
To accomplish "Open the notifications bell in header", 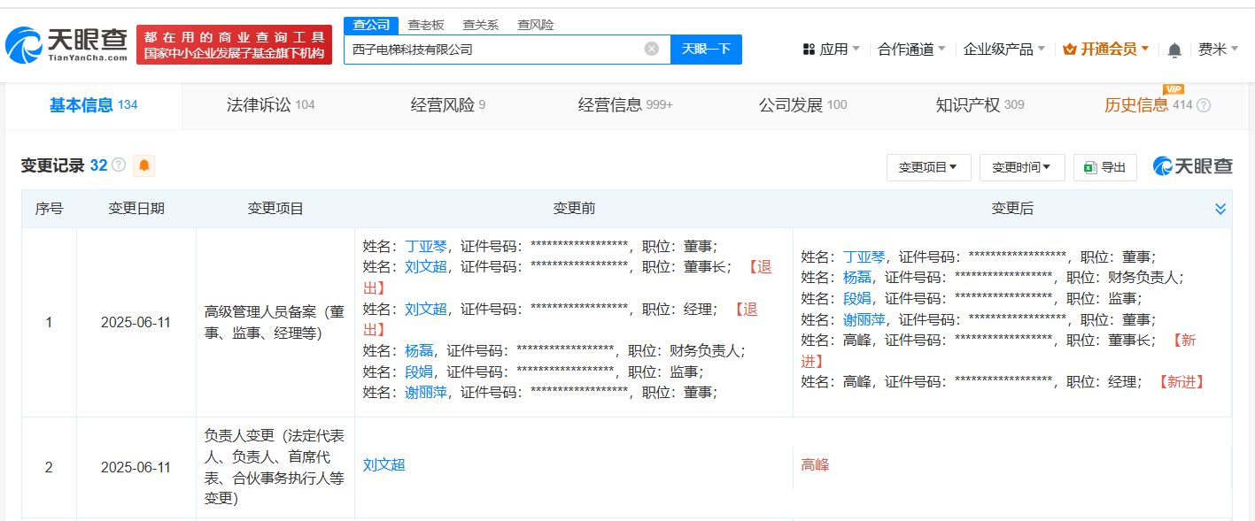I will tap(1174, 50).
